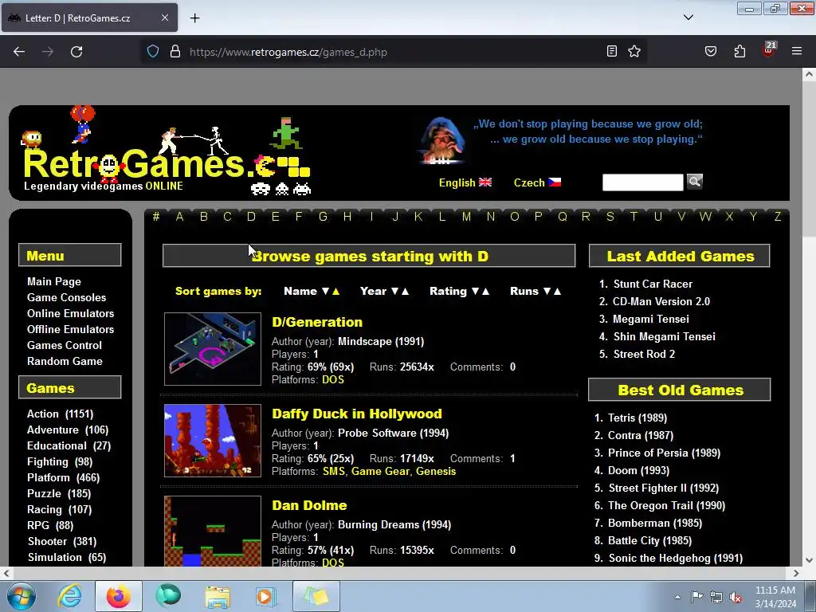Switch language to Czech flag link

537,182
